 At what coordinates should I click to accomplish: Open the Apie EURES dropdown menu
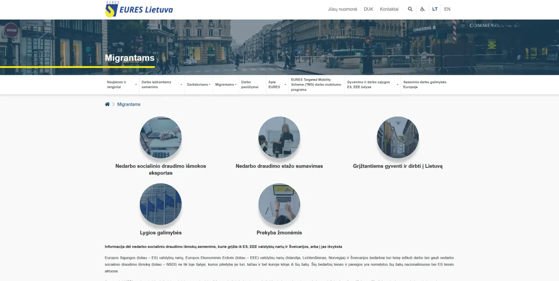coord(277,85)
